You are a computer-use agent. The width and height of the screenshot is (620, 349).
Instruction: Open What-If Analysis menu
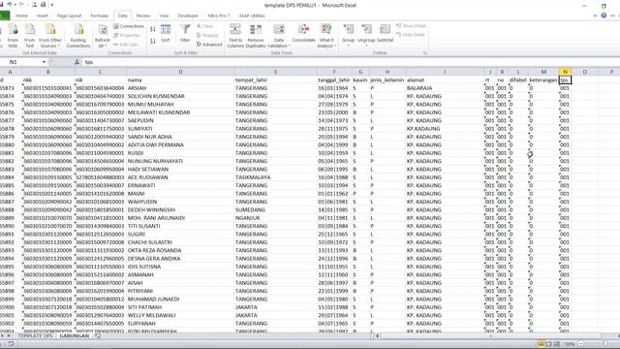pyautogui.click(x=326, y=36)
